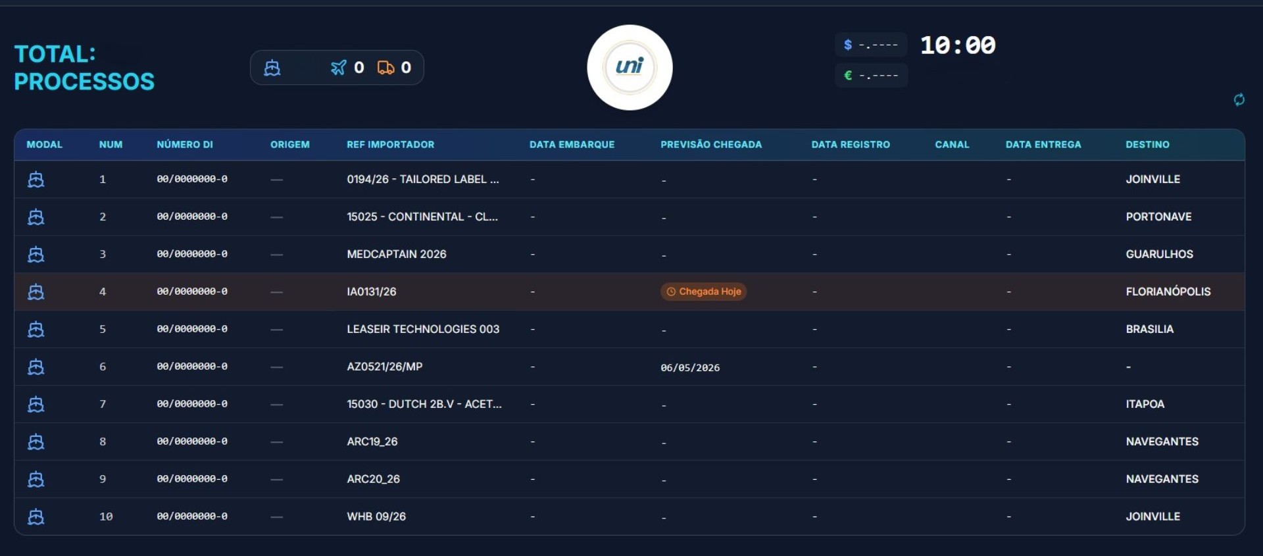1263x556 pixels.
Task: Sort by the NUM column header
Action: [x=111, y=145]
